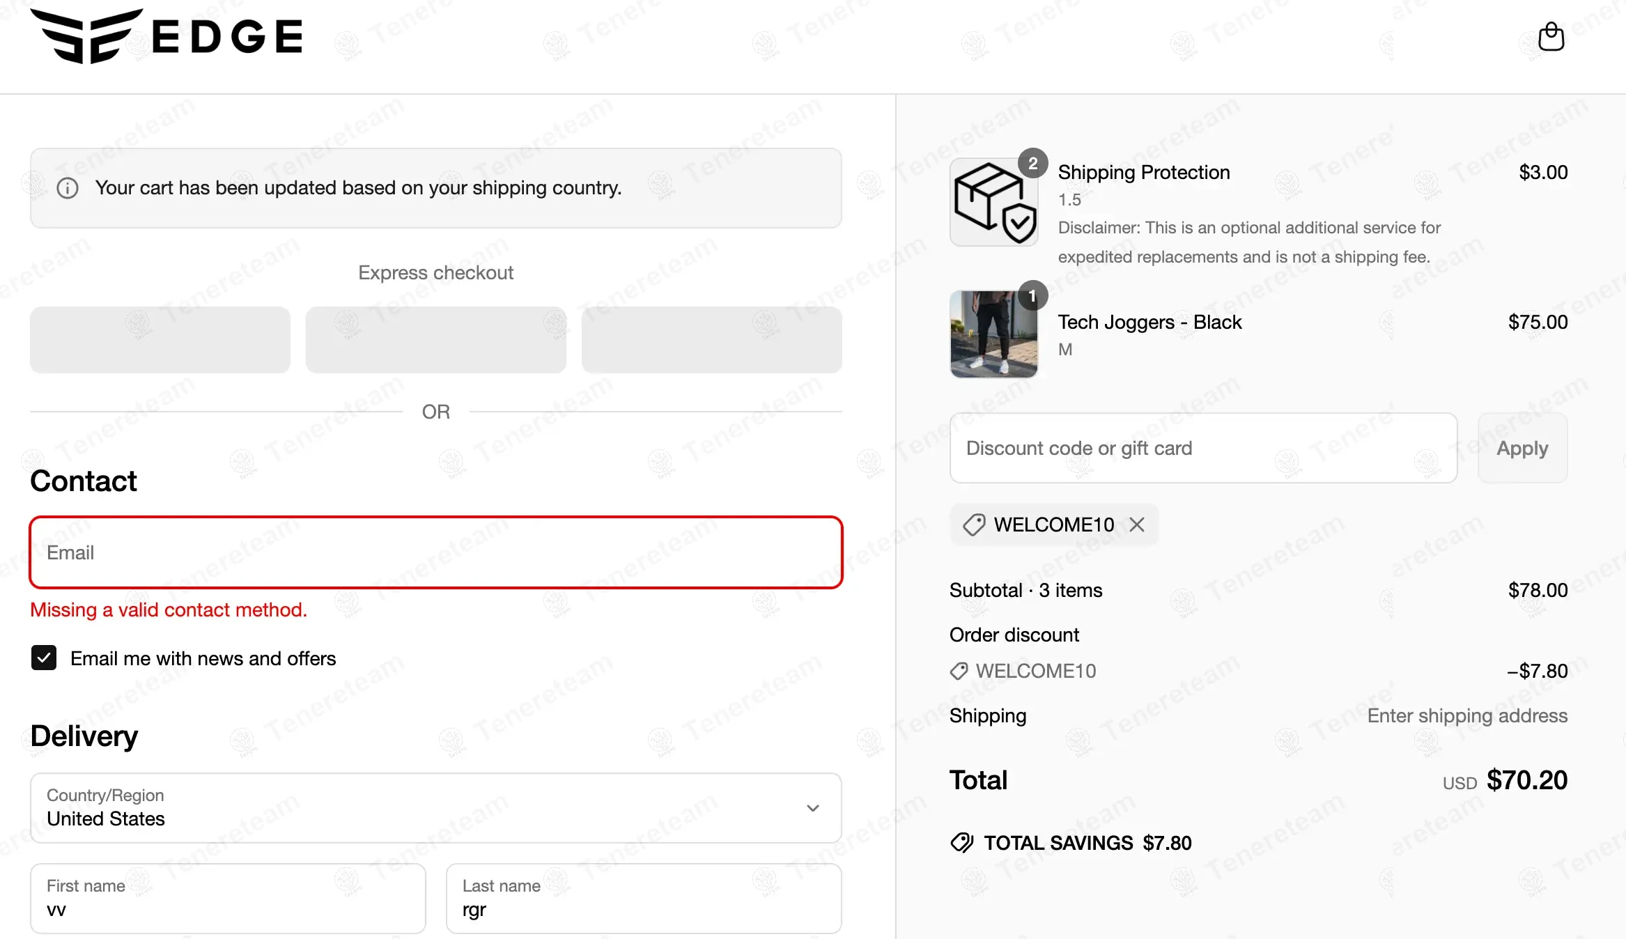Click the order discount WELCOME10 tag icon
Screen dimensions: 1626x939
pos(959,671)
